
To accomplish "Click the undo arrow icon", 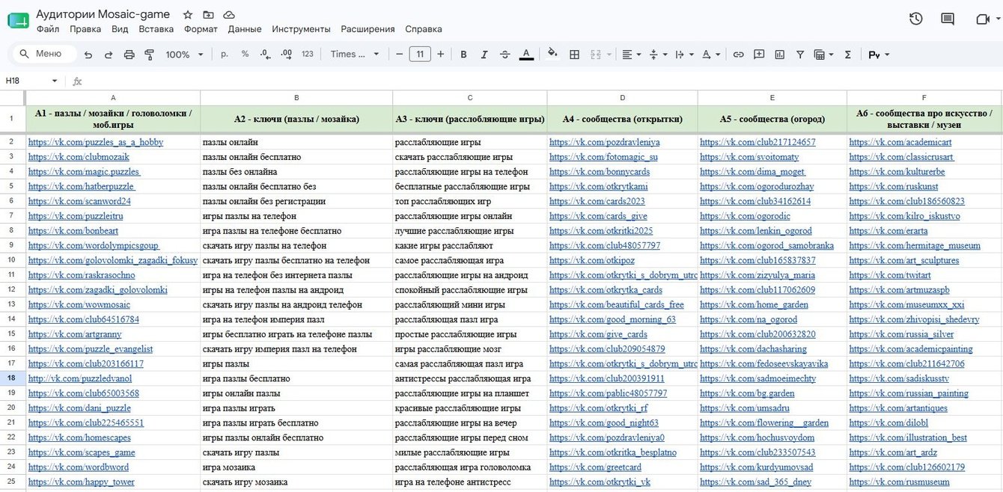I will click(88, 55).
